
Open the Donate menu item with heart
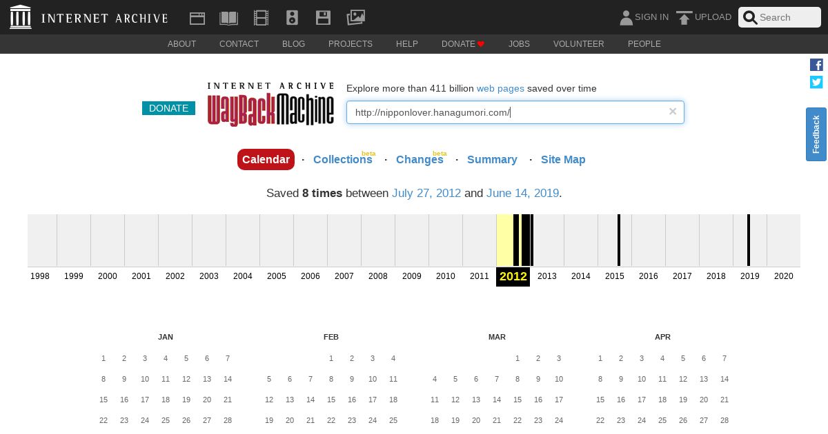pos(463,44)
